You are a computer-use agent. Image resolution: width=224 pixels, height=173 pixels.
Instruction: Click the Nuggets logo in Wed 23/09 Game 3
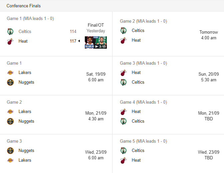tap(10, 151)
